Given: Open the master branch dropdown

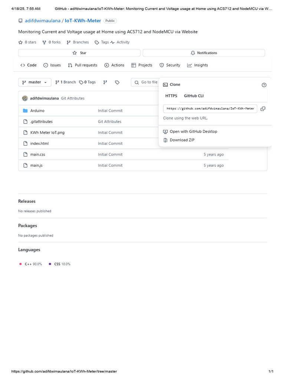Looking at the screenshot, I should pos(35,82).
